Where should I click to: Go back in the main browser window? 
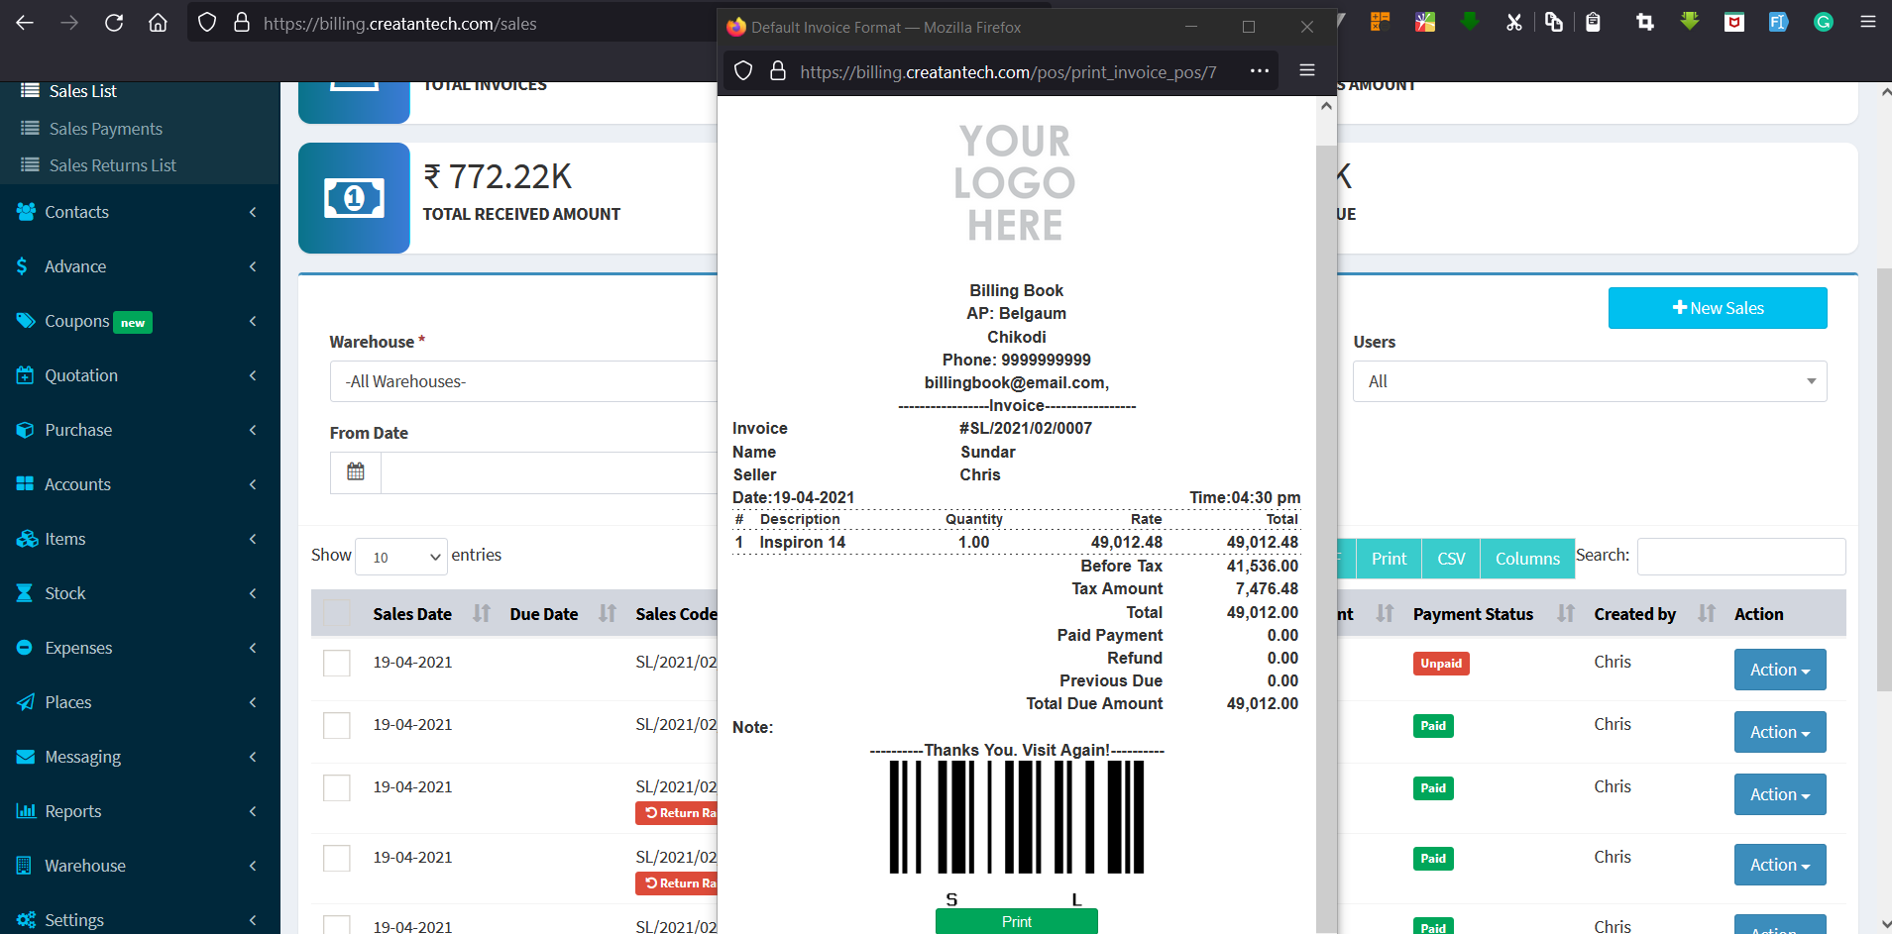pos(25,23)
